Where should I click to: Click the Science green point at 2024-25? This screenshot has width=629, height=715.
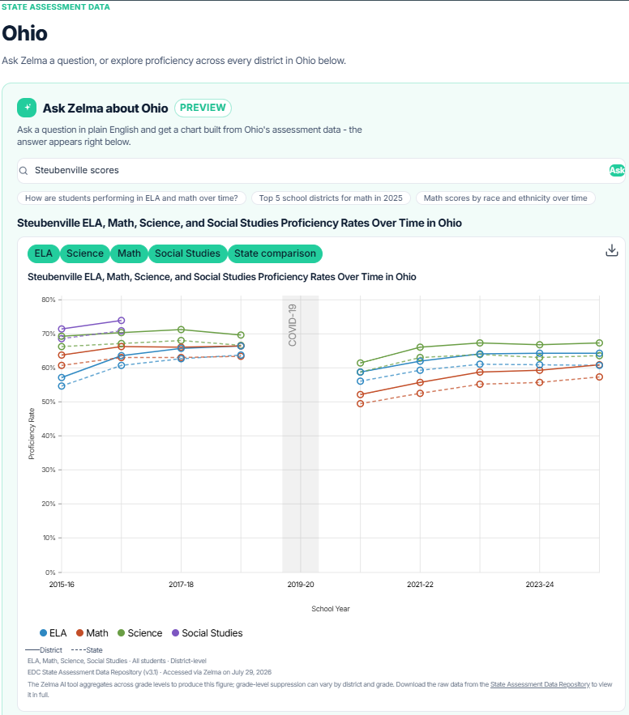pyautogui.click(x=599, y=343)
